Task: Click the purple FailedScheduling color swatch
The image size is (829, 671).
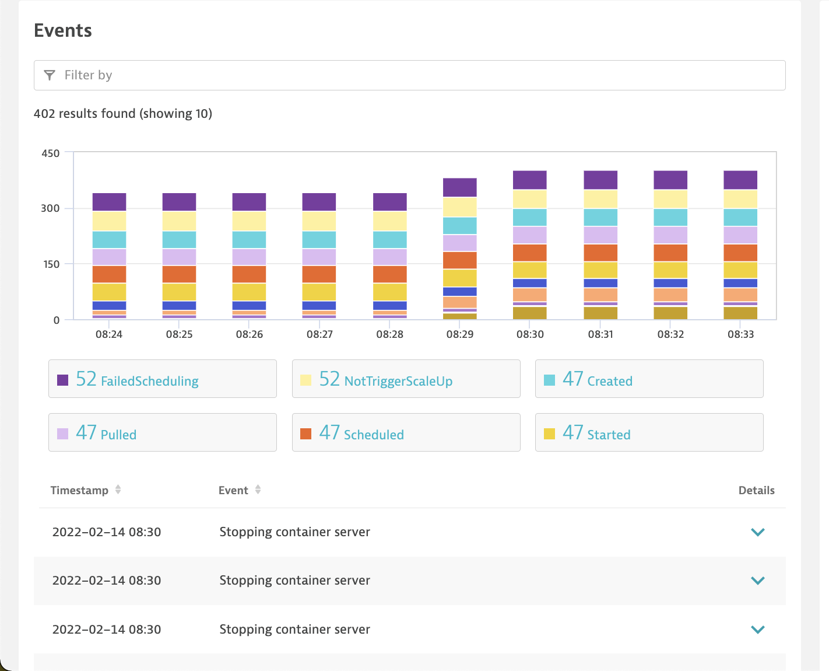Action: pyautogui.click(x=62, y=380)
